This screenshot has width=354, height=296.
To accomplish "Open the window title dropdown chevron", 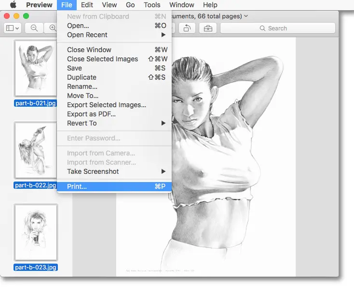I will pos(246,16).
